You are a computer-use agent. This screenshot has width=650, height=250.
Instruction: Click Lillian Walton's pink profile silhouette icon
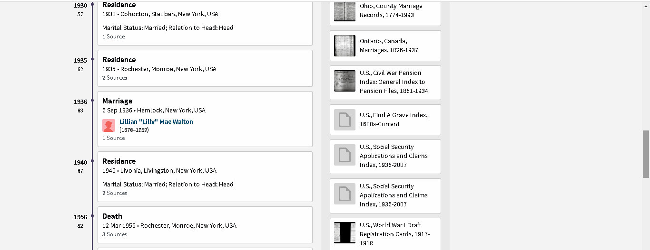click(108, 126)
